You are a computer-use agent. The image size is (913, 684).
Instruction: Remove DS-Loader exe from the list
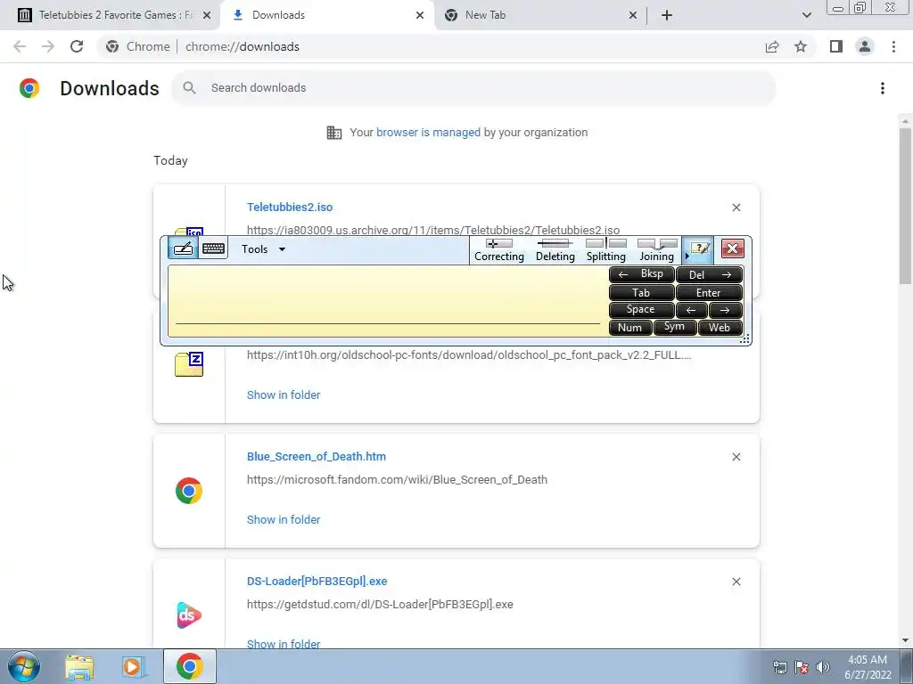click(736, 582)
